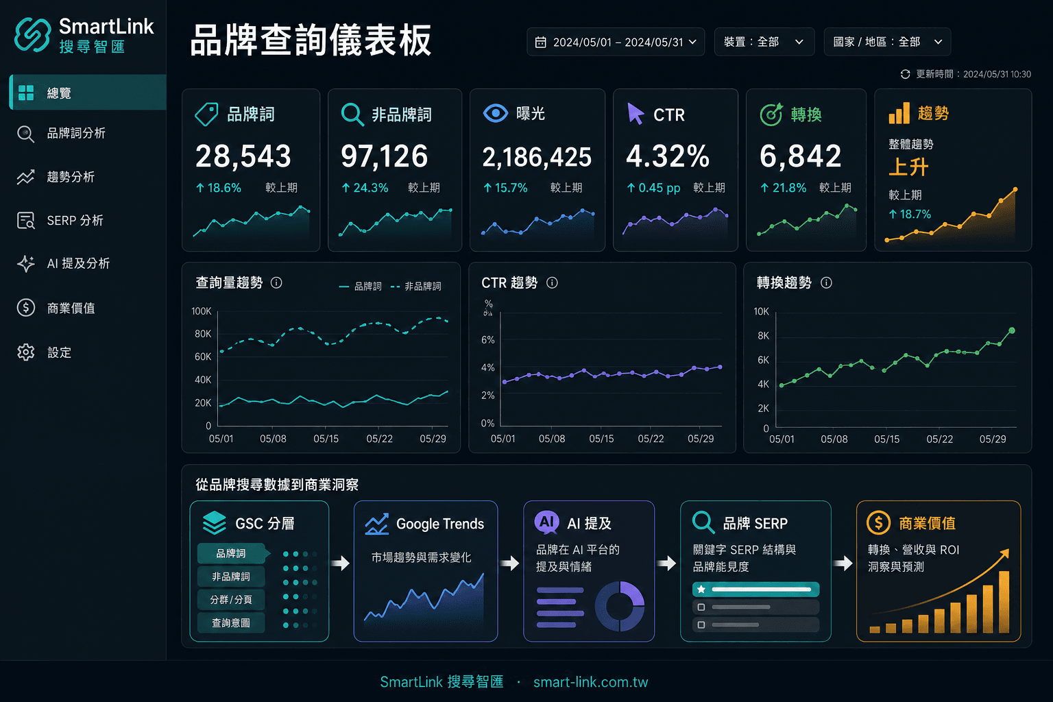Toggle 非品牌詞 series in chart legend
This screenshot has width=1053, height=702.
click(416, 287)
